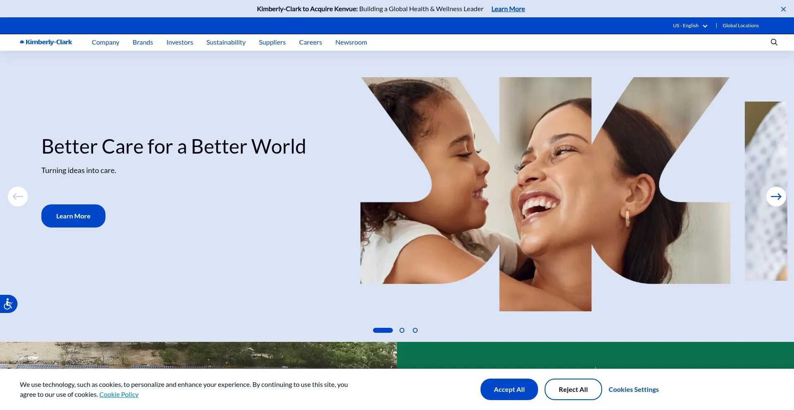
Task: Click Learn More under Better Care heading
Action: 73,216
